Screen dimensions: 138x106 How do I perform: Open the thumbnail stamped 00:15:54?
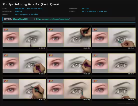(x=114, y=37)
